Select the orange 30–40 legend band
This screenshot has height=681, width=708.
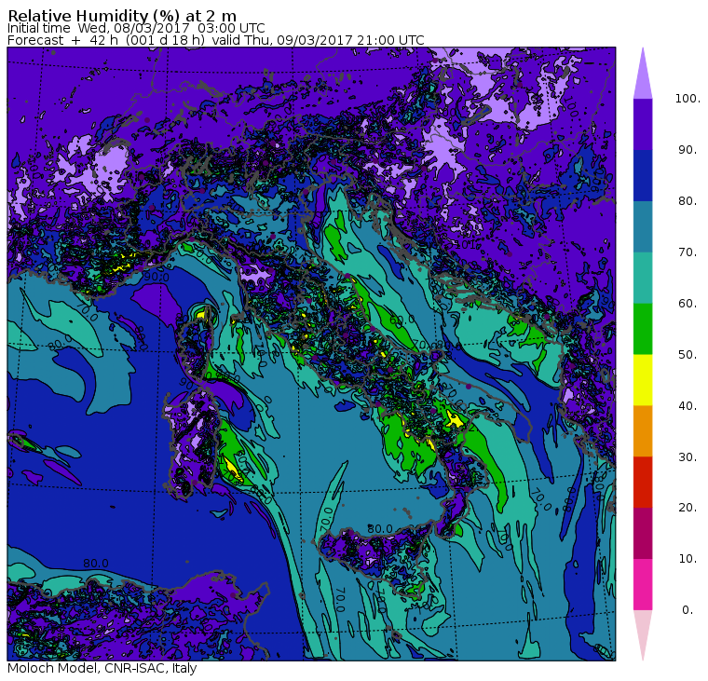pyautogui.click(x=643, y=431)
